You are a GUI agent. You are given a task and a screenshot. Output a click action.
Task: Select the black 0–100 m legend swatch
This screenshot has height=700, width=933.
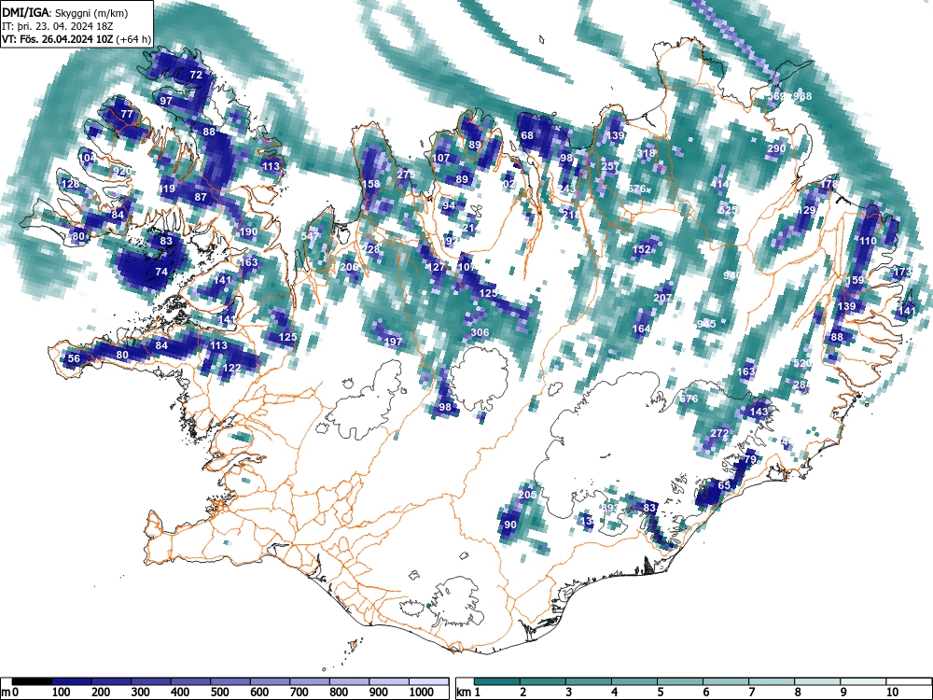coord(32,681)
